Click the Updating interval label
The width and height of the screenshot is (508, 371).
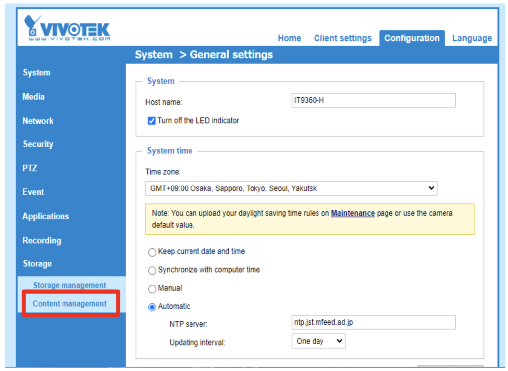pos(197,343)
